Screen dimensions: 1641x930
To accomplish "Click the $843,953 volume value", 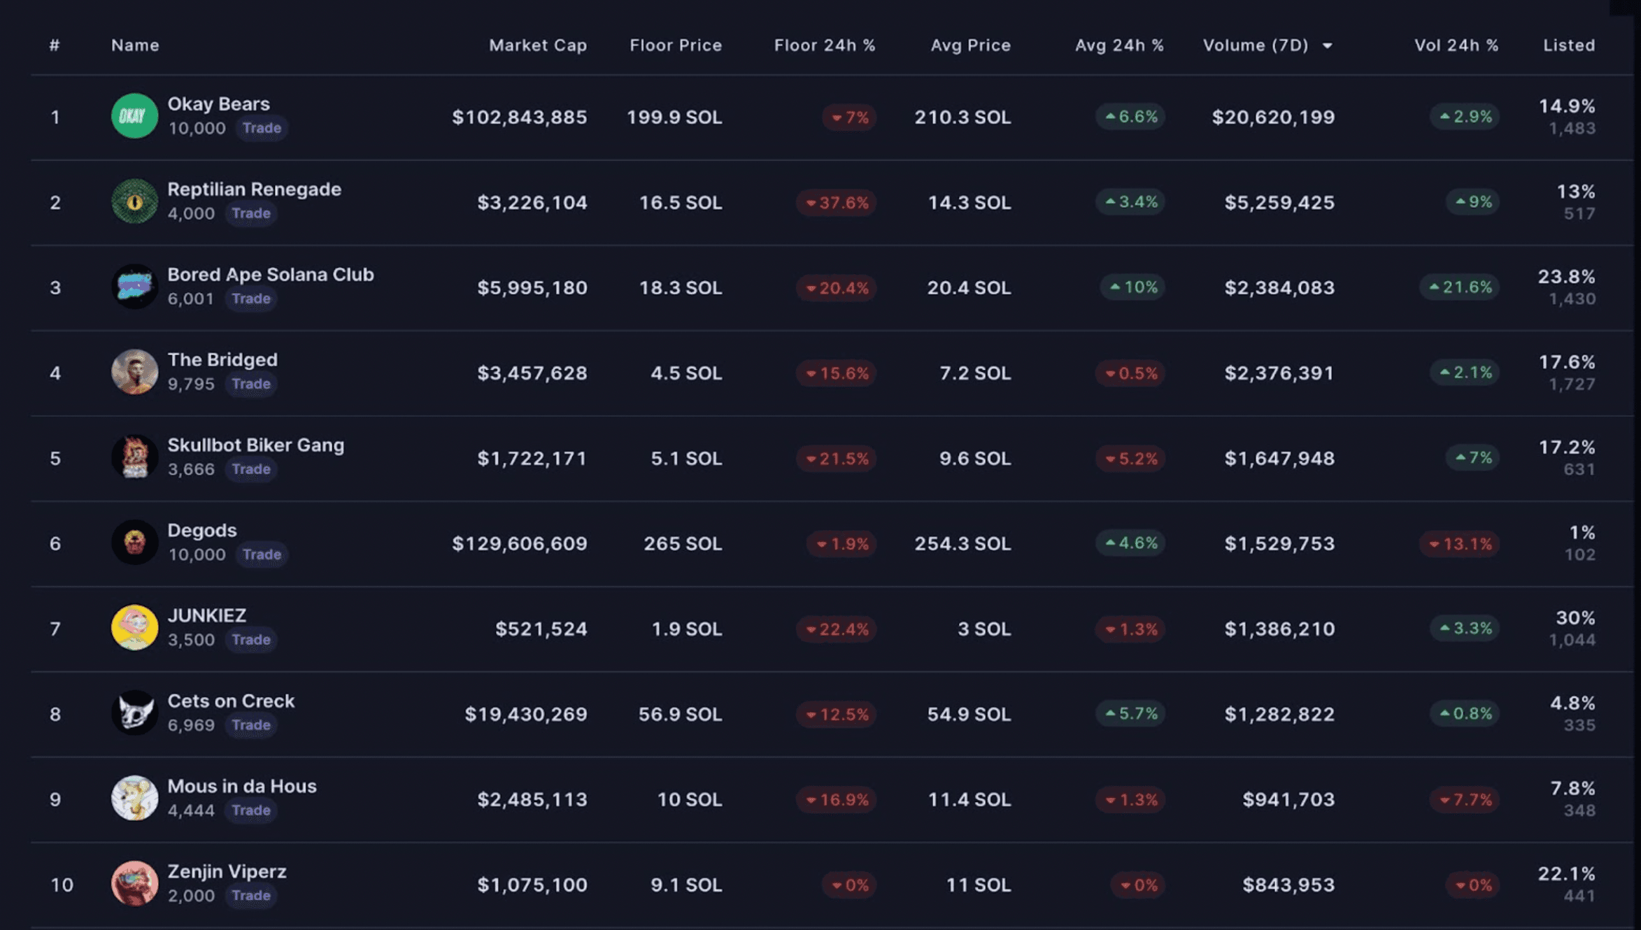I will click(x=1288, y=885).
